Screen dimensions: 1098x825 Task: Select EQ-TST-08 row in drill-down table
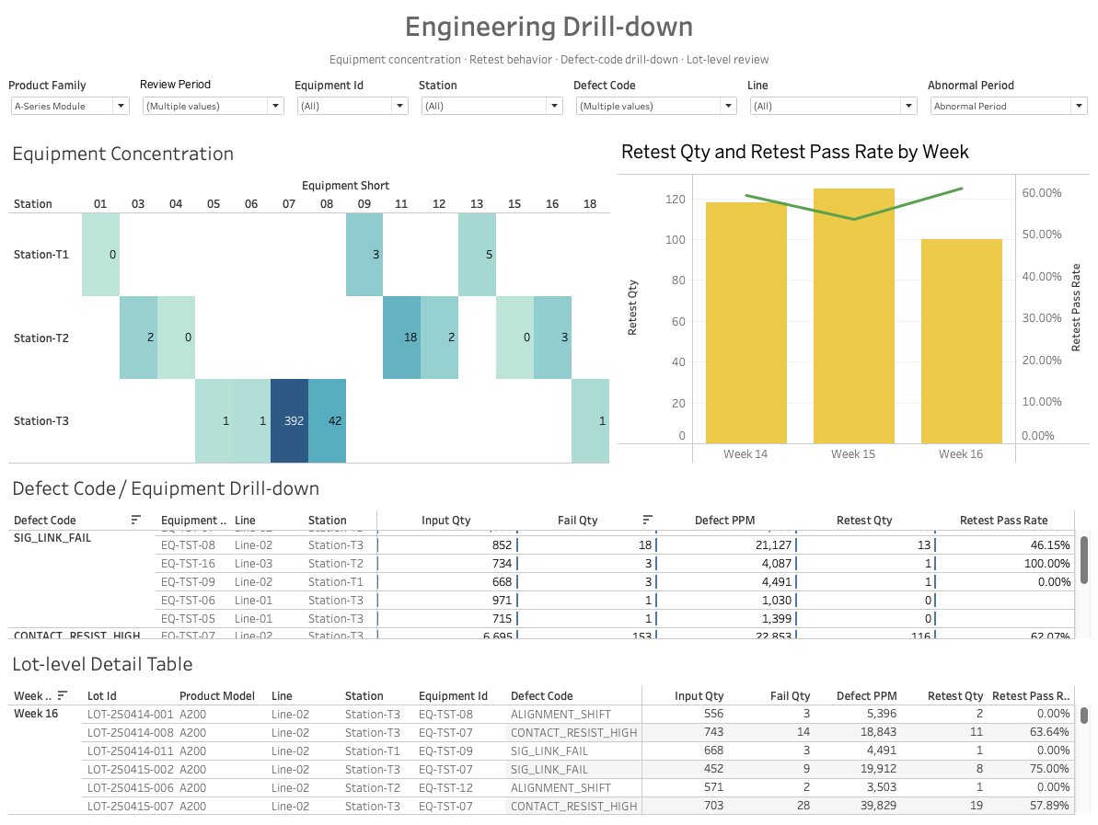615,545
